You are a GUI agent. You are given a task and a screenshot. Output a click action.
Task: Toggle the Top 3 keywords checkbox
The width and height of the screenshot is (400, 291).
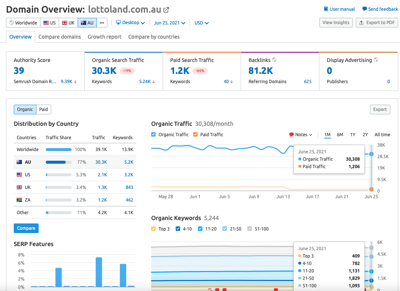(154, 229)
